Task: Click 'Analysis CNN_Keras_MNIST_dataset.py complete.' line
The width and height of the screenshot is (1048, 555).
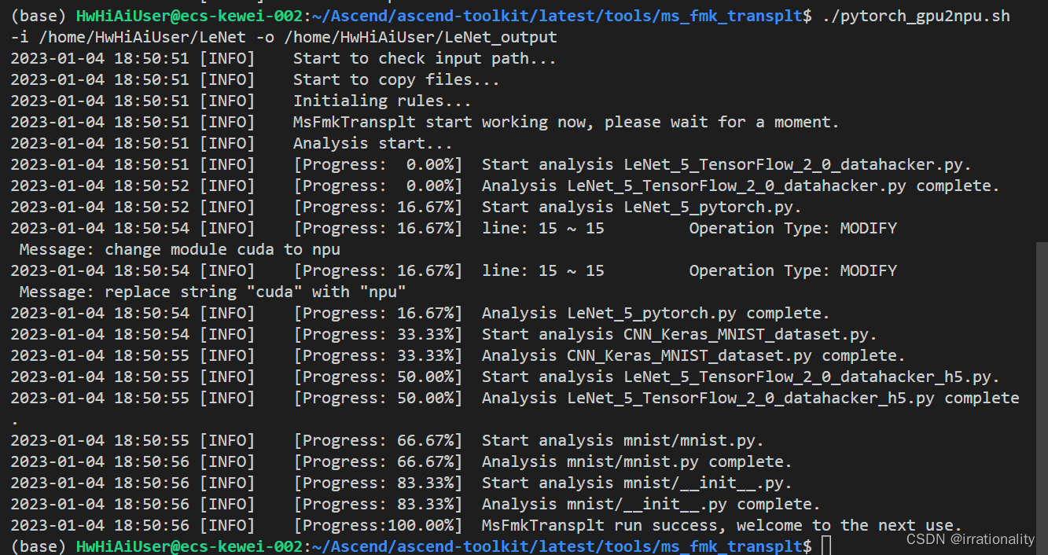Action: [x=693, y=355]
